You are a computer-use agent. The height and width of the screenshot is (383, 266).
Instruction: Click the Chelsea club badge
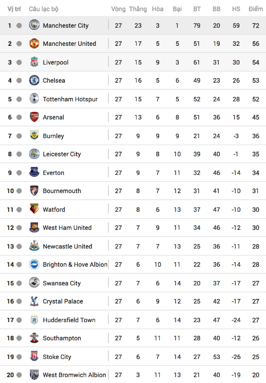click(x=34, y=80)
